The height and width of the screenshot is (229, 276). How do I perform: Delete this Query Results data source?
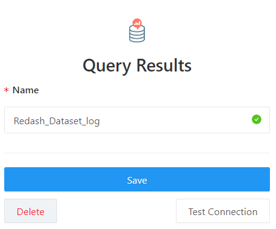tap(30, 211)
